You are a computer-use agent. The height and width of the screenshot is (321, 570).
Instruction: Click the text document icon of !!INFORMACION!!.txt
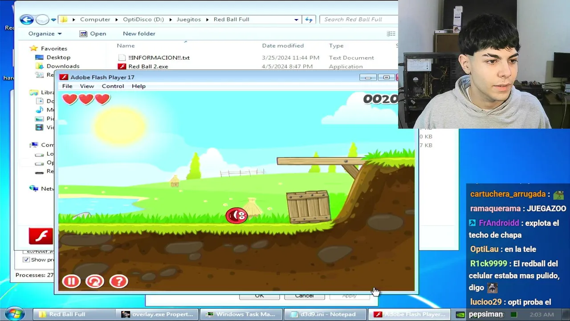(x=122, y=58)
